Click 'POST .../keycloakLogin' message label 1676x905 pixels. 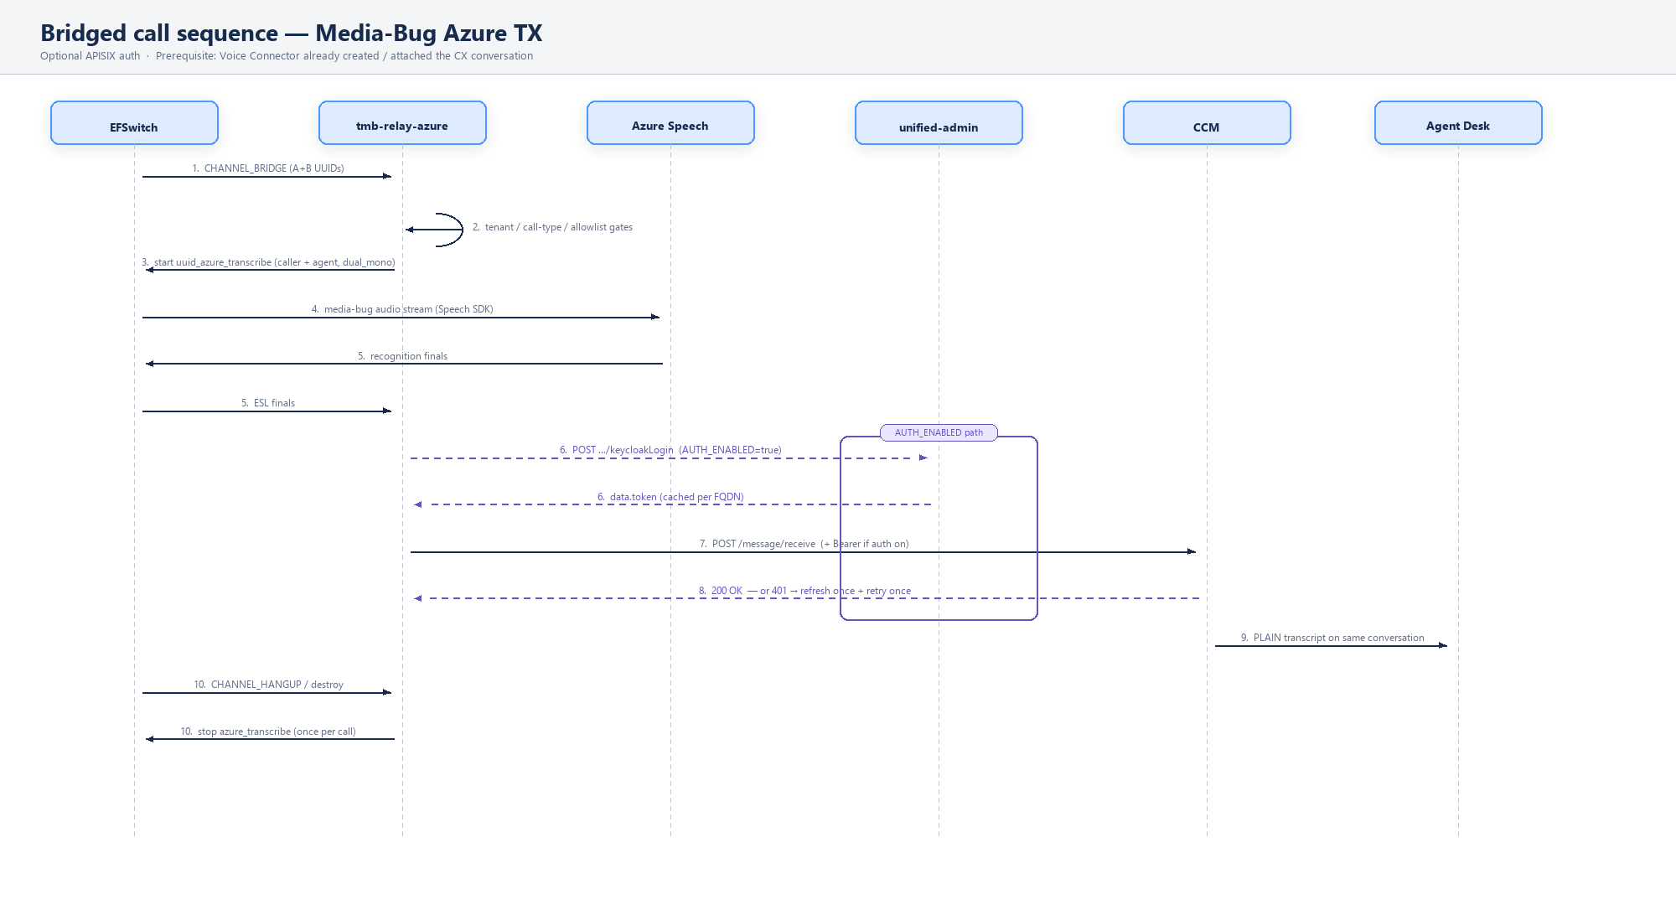[670, 450]
